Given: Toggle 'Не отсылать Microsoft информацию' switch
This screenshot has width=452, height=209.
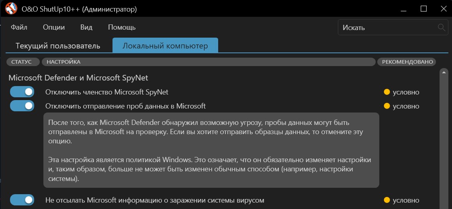Looking at the screenshot, I should tap(22, 200).
